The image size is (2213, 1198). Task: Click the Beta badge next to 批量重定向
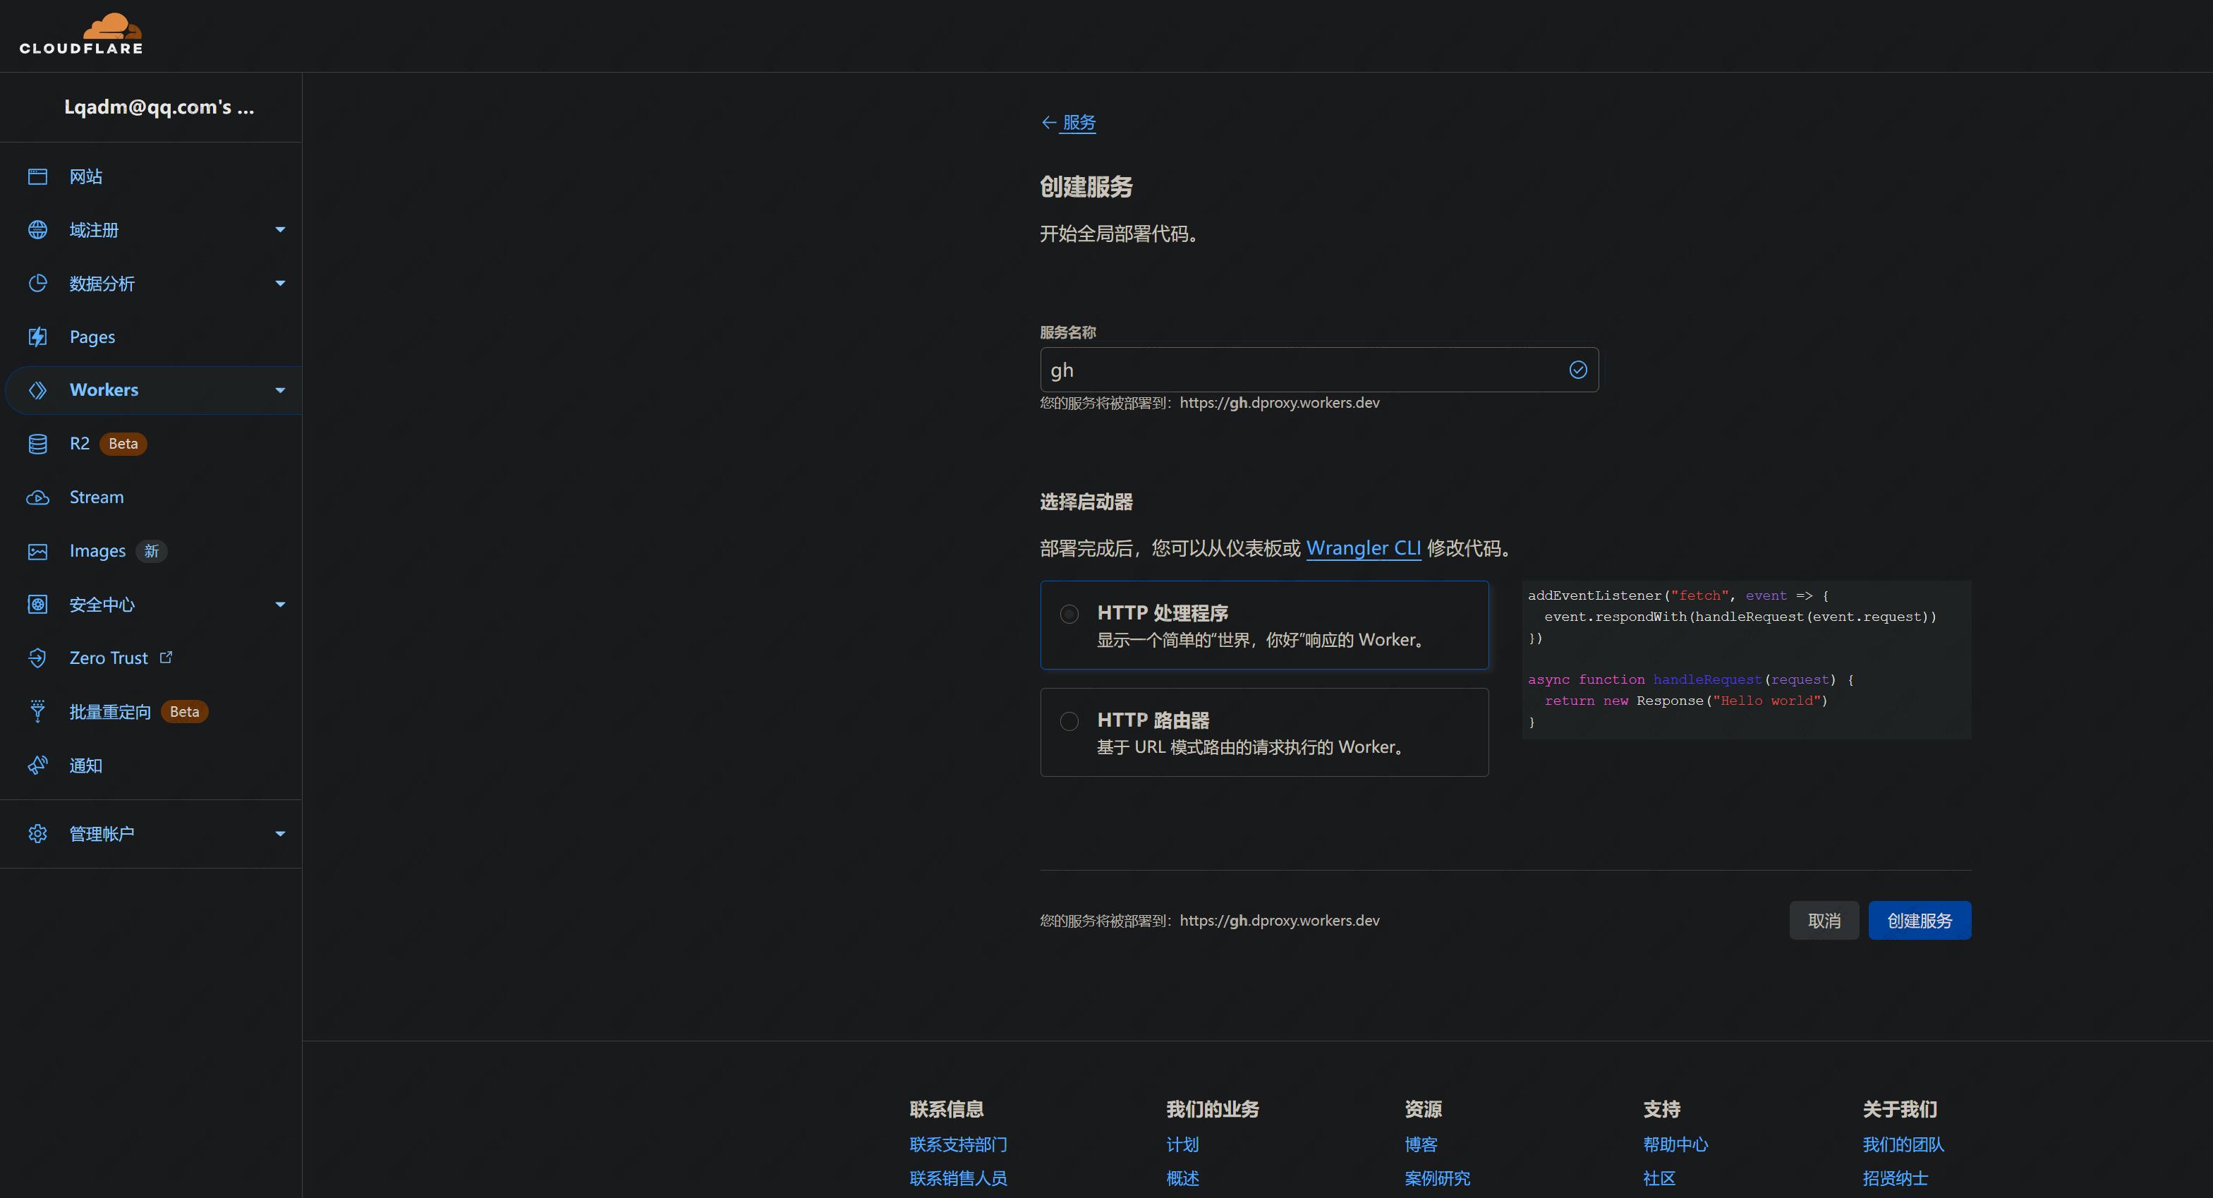point(184,712)
